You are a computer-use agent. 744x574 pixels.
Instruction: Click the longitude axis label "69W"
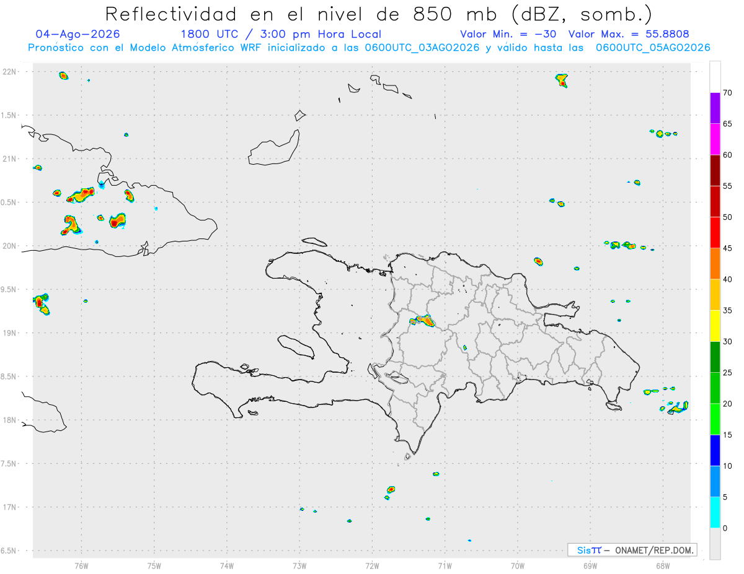click(590, 565)
